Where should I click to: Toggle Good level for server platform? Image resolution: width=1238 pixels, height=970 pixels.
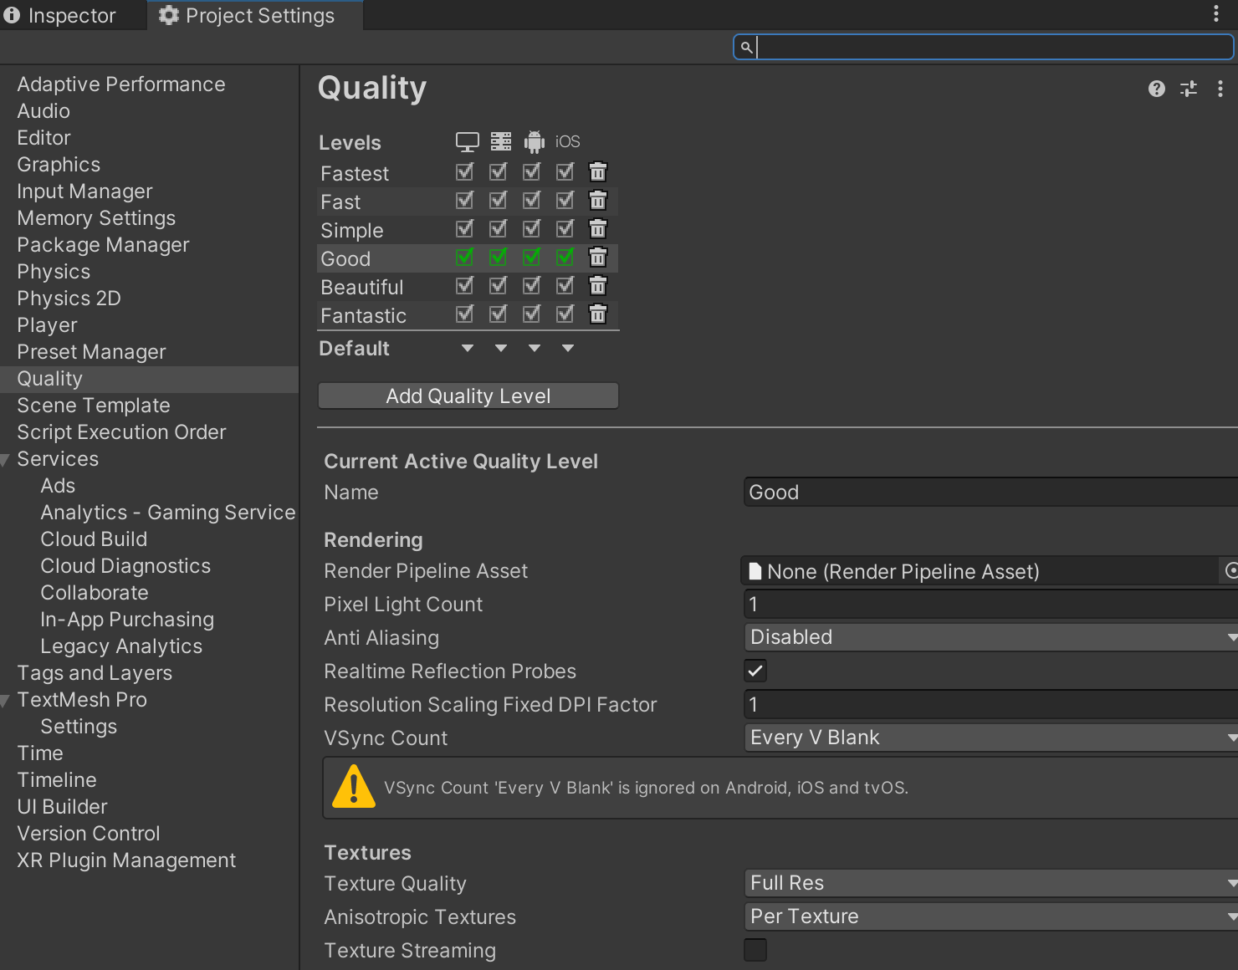point(499,258)
